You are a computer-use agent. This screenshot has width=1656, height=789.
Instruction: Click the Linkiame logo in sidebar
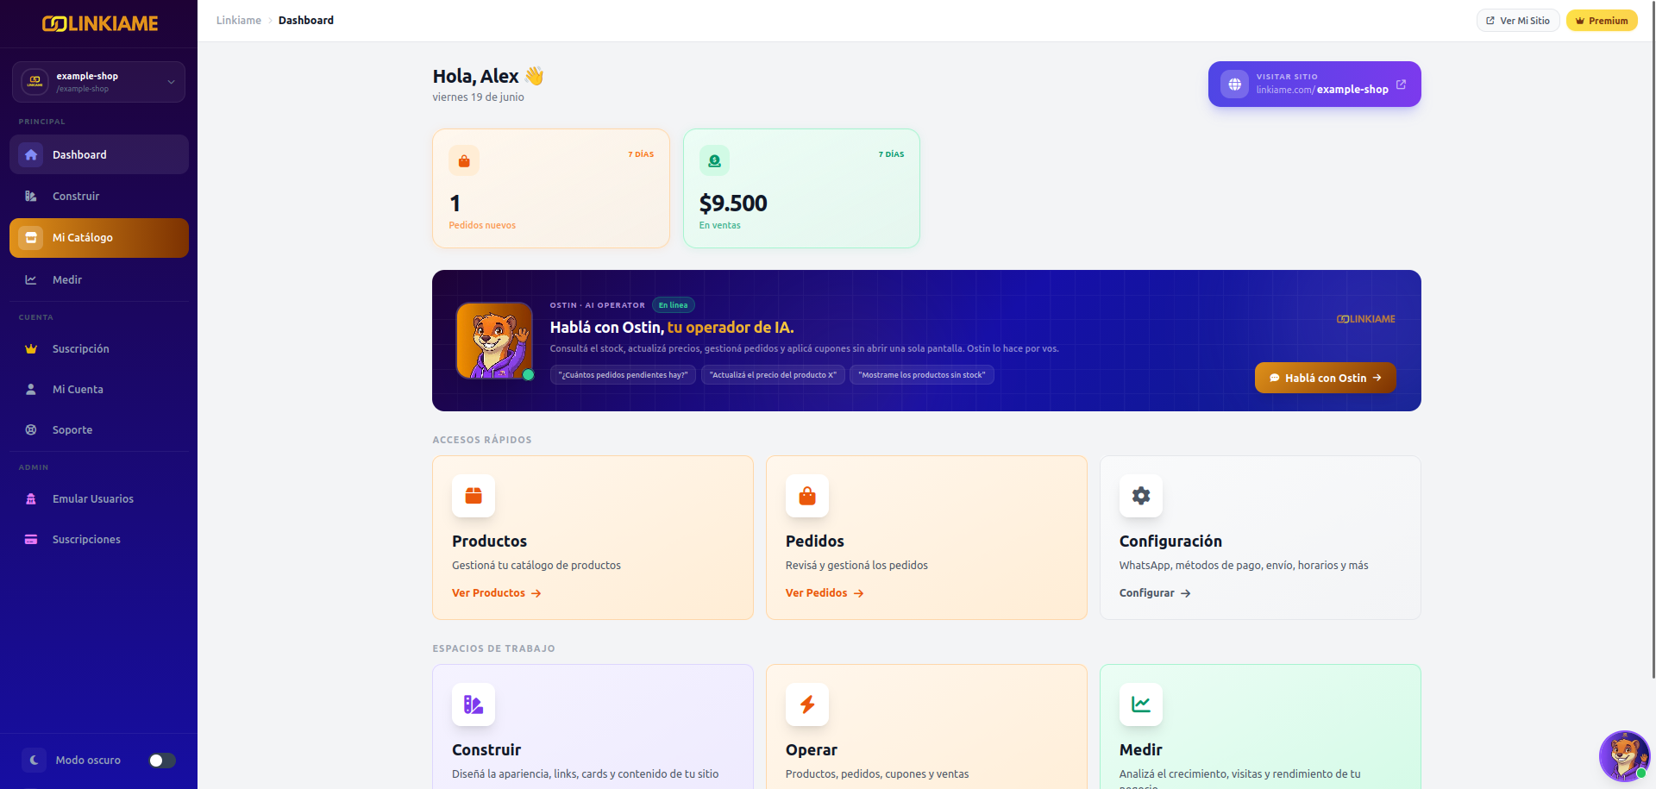coord(99,23)
